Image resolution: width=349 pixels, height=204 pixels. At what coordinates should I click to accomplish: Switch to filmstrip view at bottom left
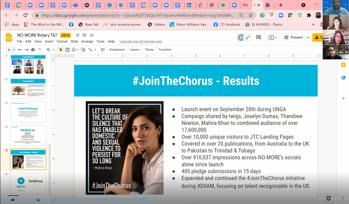13,200
